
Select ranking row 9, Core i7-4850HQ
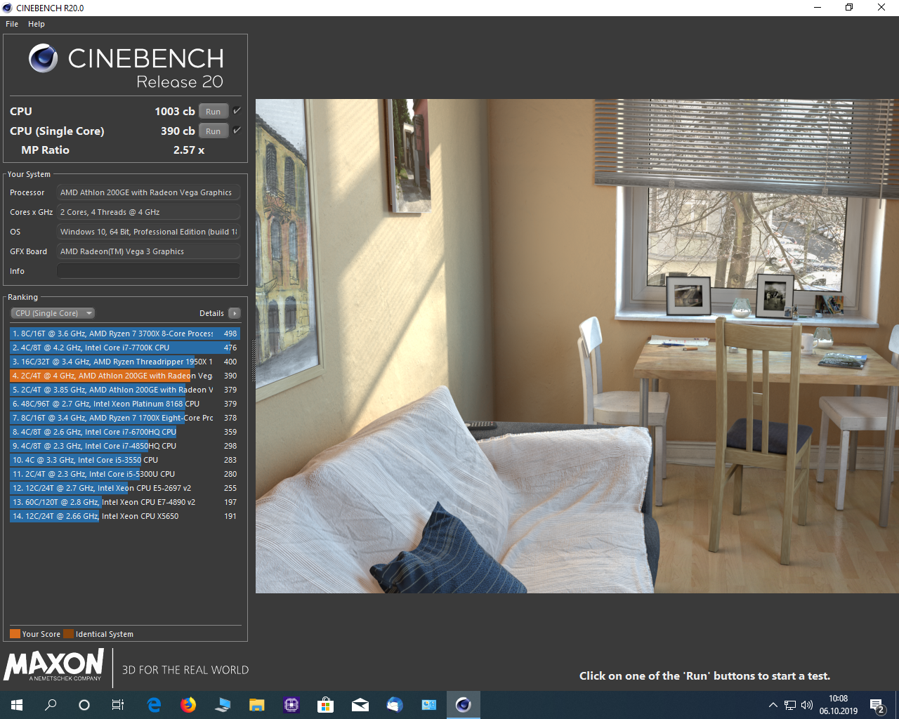(125, 446)
